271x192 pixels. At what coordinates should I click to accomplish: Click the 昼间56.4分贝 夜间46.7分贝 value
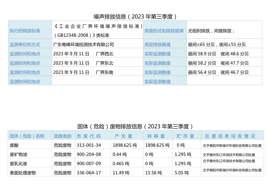[x=218, y=72]
